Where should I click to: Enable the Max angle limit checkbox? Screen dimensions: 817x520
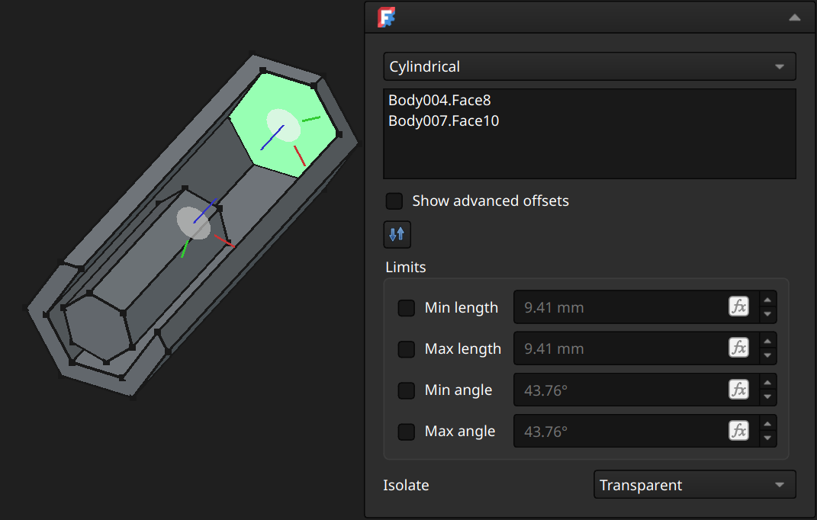click(407, 432)
